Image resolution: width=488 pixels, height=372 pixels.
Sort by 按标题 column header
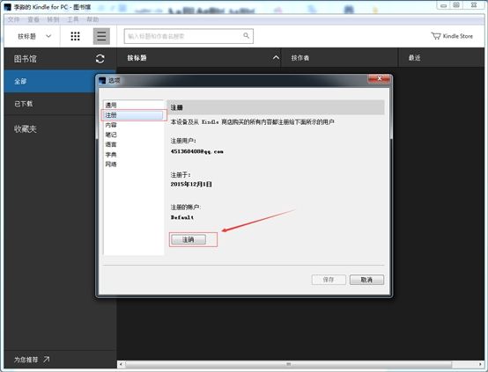point(137,58)
